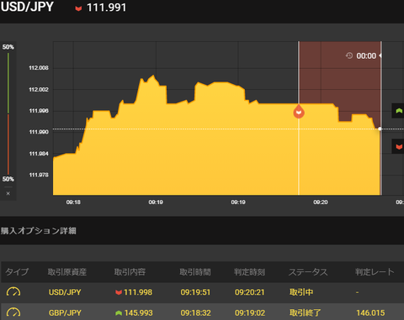Viewport: 404px width, 320px height.
Task: Click the USD/JPY asset cell in the table
Action: click(x=65, y=292)
